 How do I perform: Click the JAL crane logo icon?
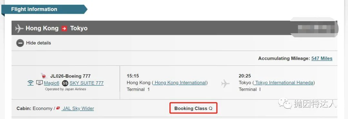44,76
